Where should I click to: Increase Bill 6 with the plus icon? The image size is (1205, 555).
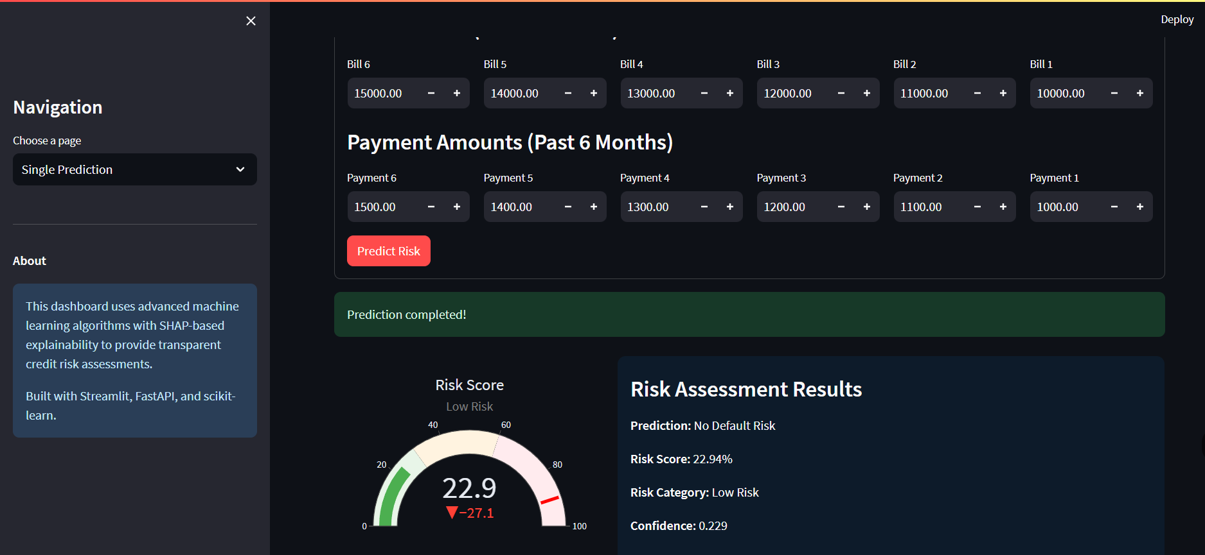[x=457, y=94]
